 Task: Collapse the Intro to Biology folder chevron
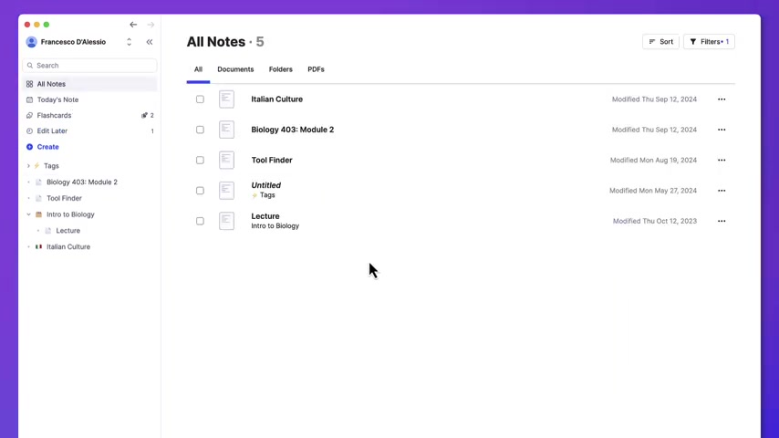pos(28,214)
